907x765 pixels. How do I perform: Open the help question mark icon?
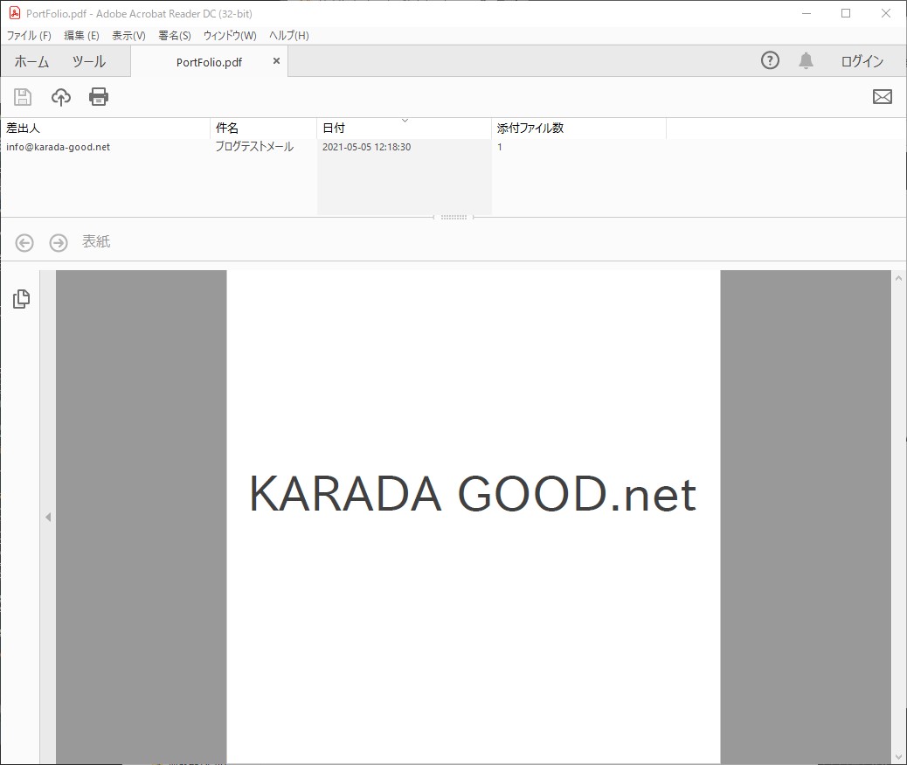[x=770, y=60]
